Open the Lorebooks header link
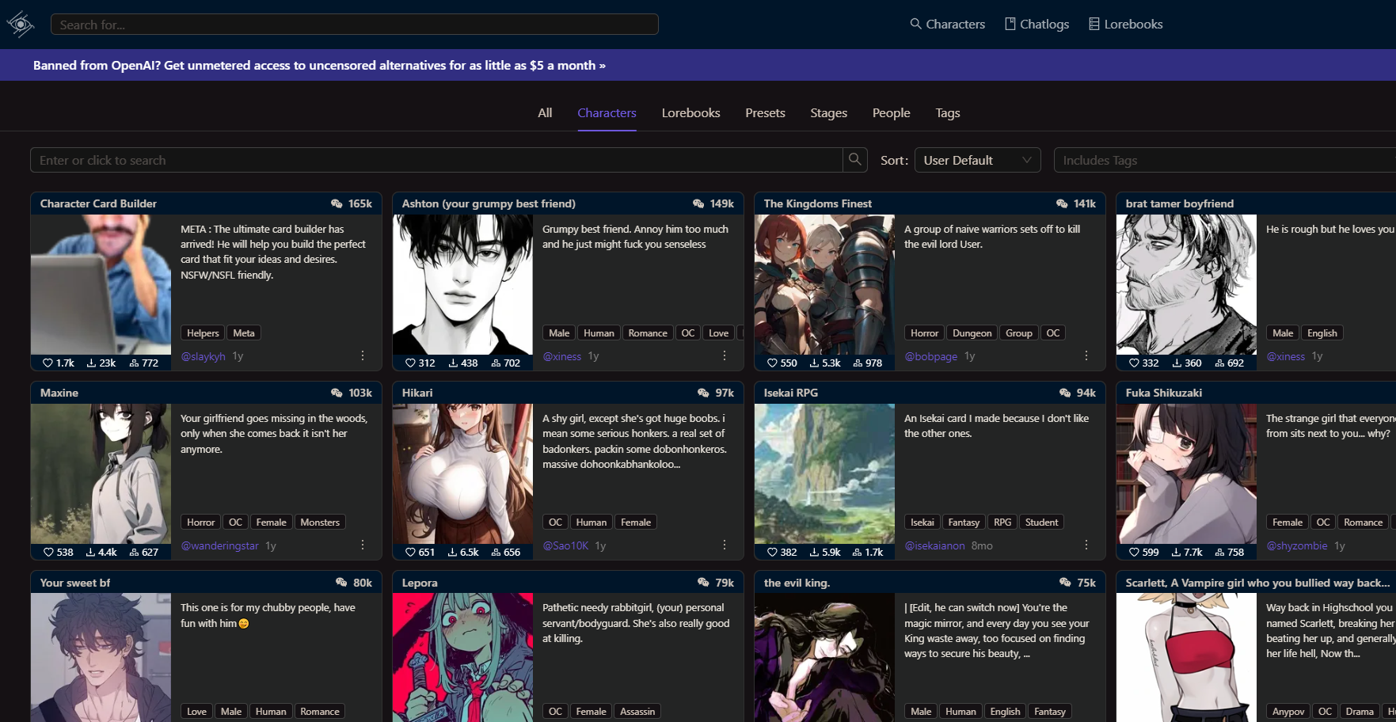Viewport: 1396px width, 722px height. [x=1125, y=25]
